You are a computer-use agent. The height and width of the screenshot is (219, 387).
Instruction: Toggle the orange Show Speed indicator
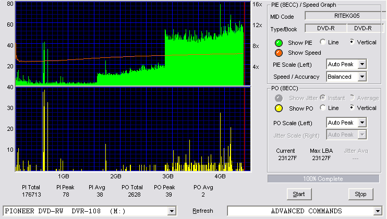279,53
